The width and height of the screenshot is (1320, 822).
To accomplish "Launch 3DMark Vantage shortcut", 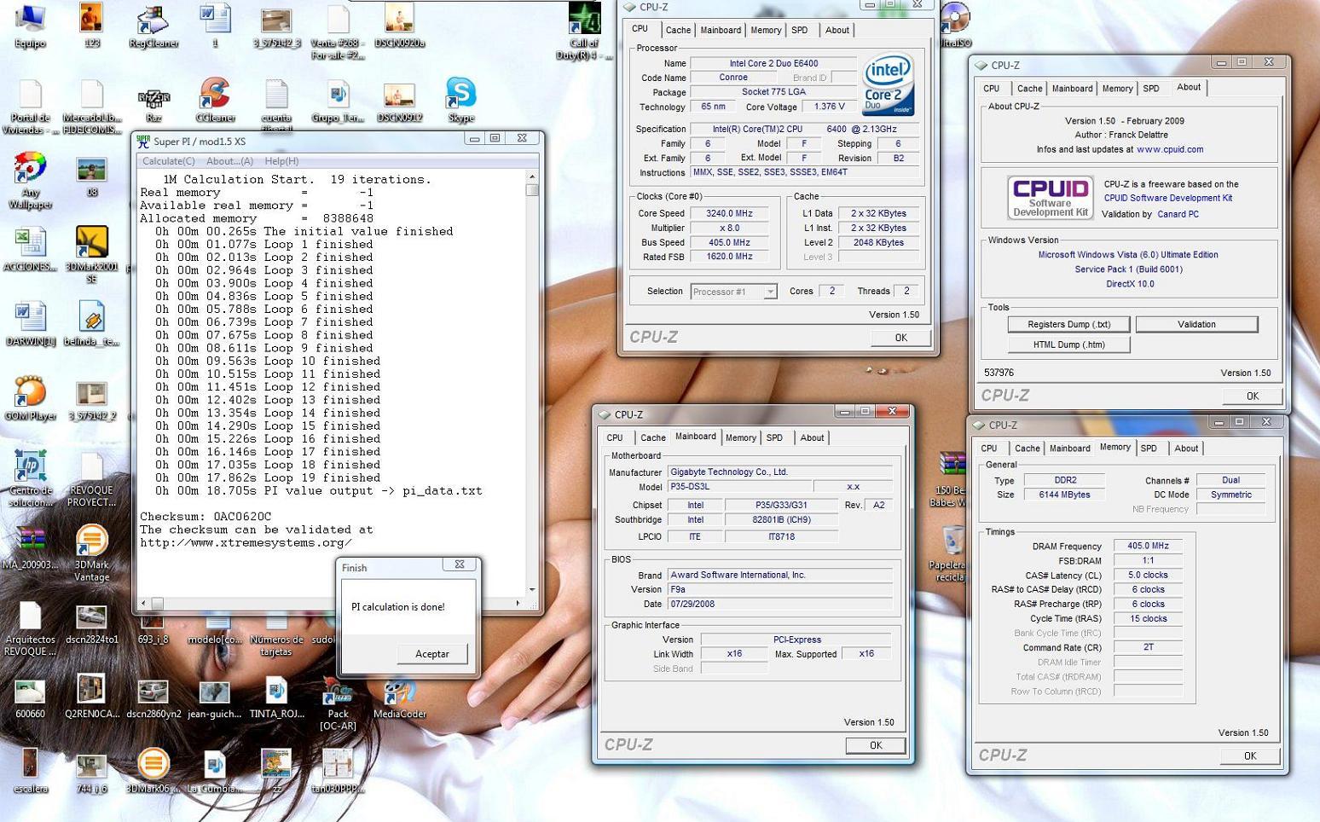I will click(91, 553).
